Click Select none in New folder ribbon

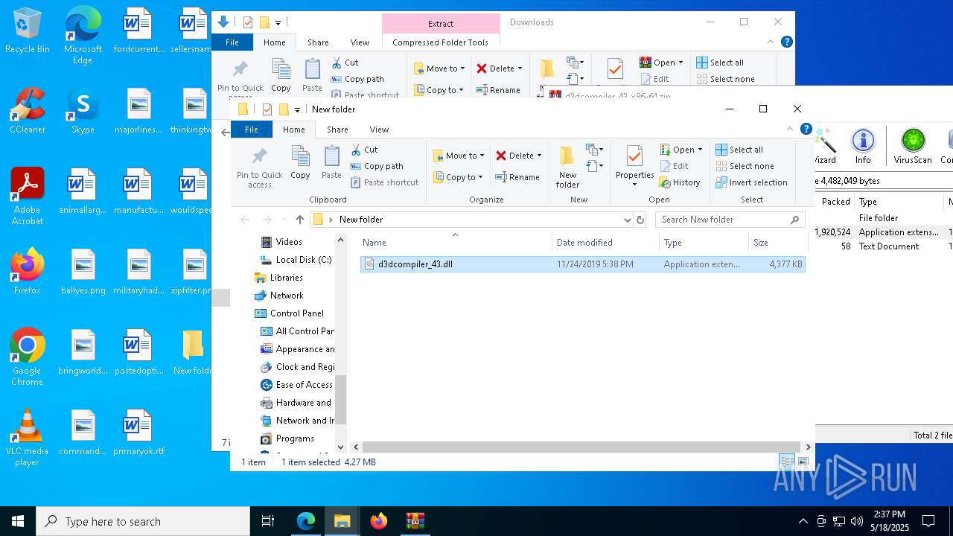coord(745,166)
